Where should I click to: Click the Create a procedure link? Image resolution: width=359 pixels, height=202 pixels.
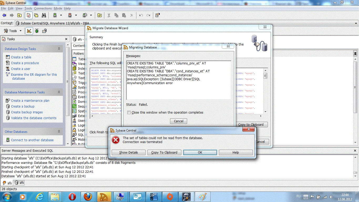(x=25, y=63)
